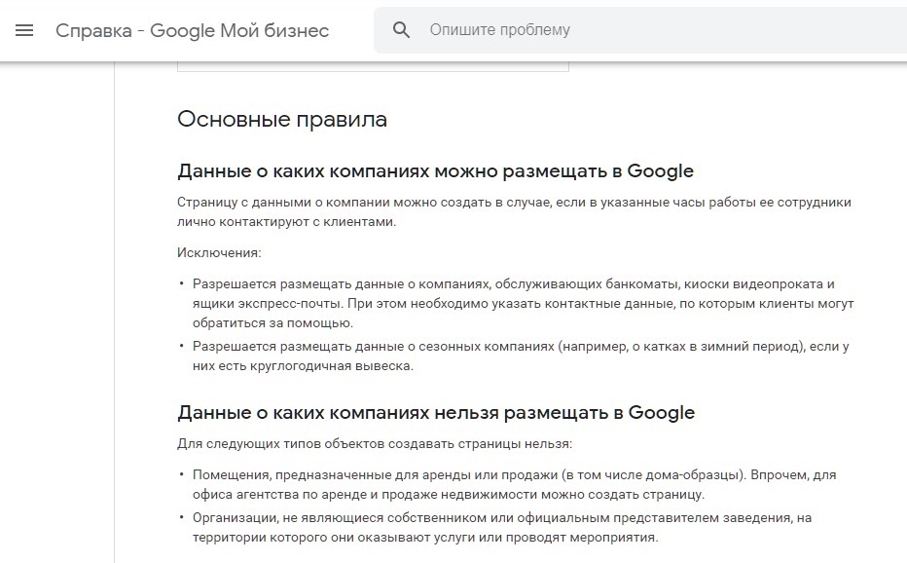Click the word "Google" in the not-allowed heading
This screenshot has width=907, height=563.
click(x=662, y=412)
